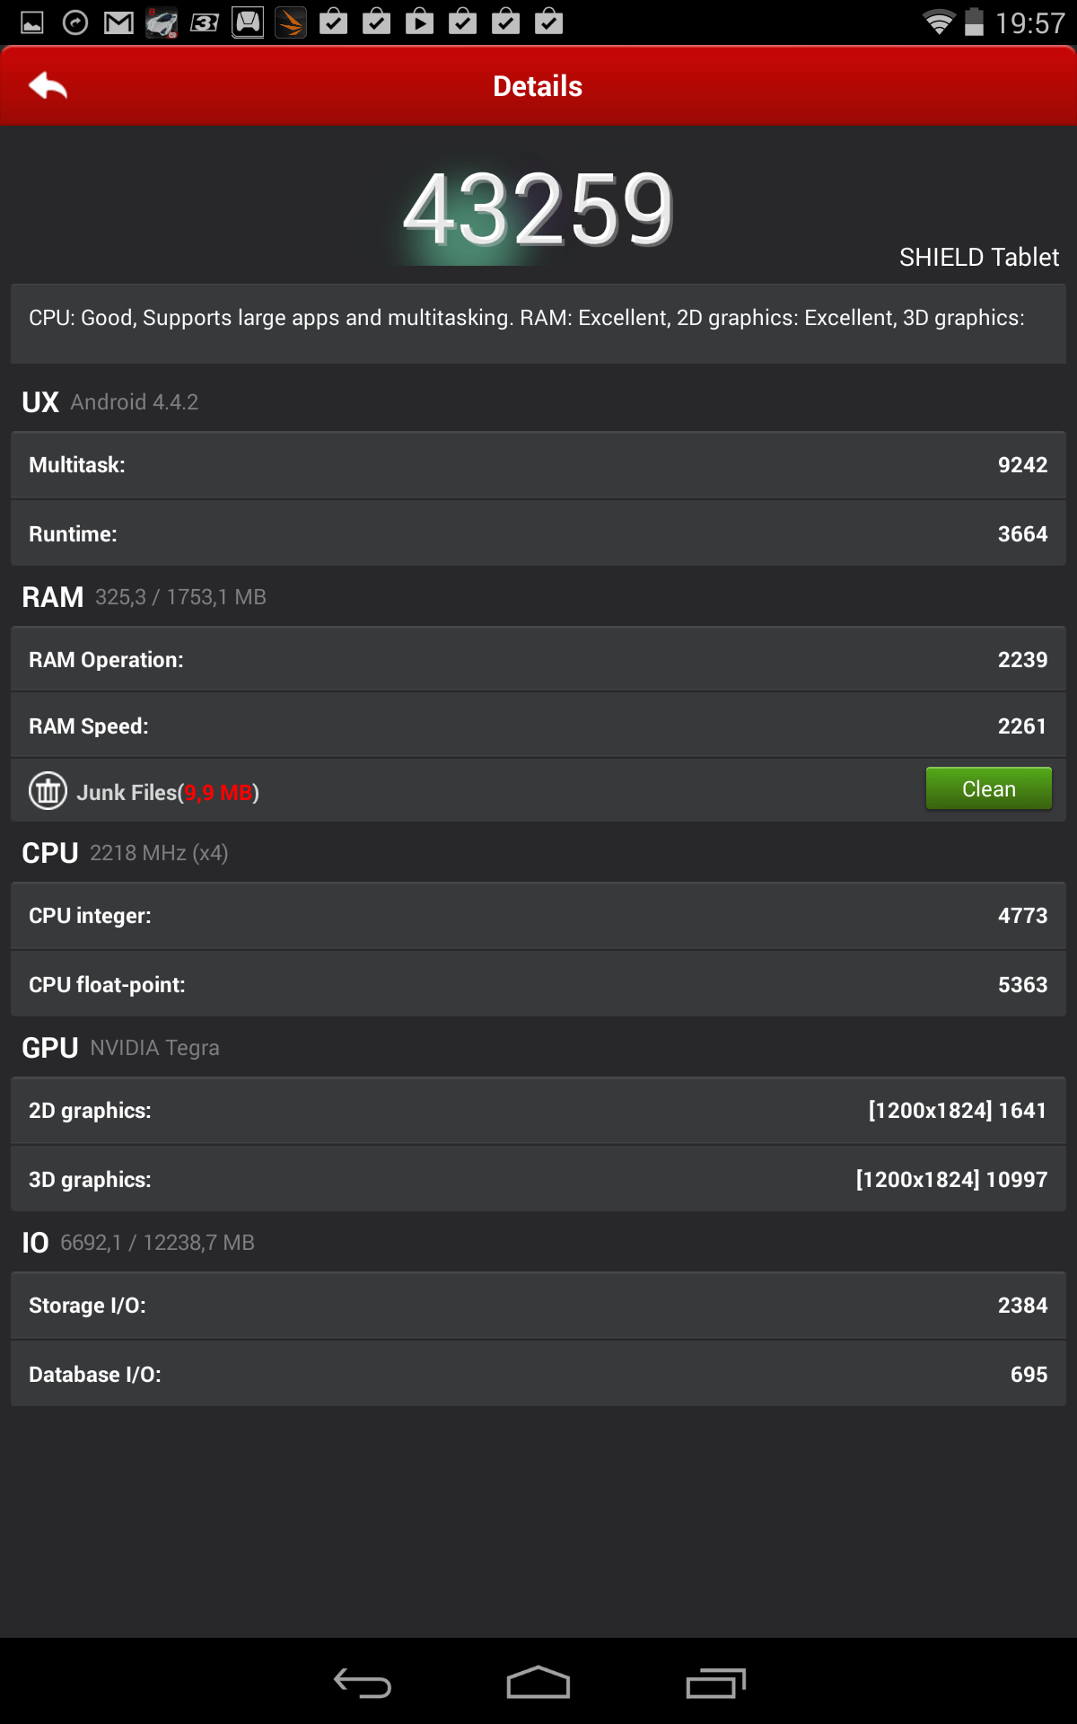
Task: Select the Database I/O result row
Action: (x=538, y=1374)
